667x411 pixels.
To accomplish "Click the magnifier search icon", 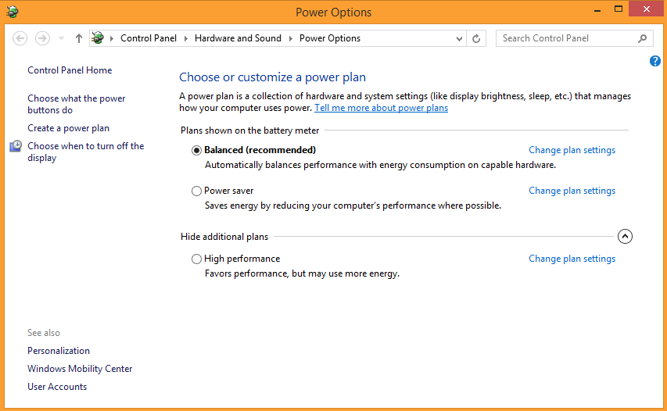I will 642,38.
